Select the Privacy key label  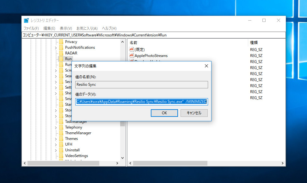pyautogui.click(x=71, y=42)
